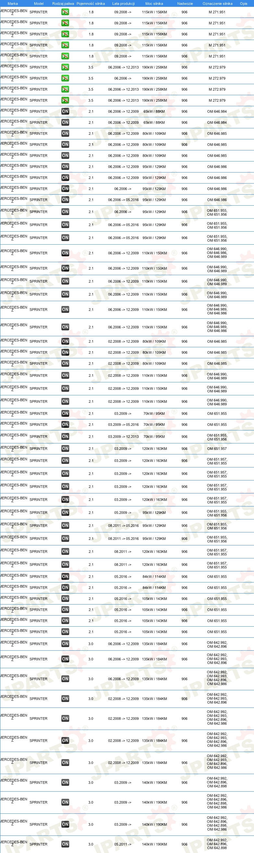Click ON icon in the 05.2009 -> row

65,513
